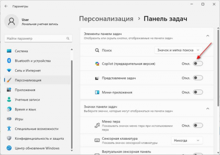Collapse the Элементы панели задач section chevron
This screenshot has height=155, width=220.
point(208,36)
